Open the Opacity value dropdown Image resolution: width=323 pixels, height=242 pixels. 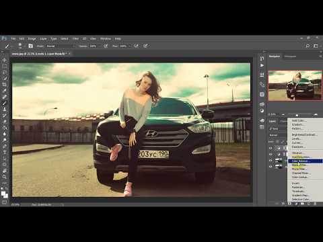coord(94,46)
